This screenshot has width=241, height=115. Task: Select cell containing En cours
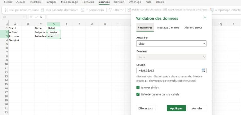pos(15,36)
